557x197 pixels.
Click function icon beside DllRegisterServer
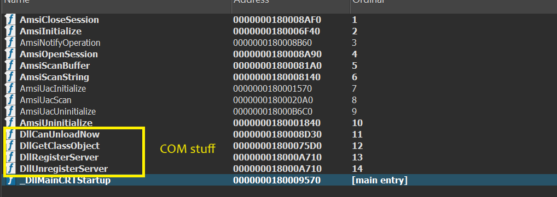tap(10, 157)
